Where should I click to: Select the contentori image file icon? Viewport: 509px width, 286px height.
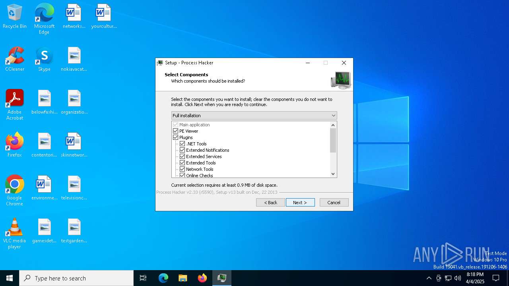44,145
